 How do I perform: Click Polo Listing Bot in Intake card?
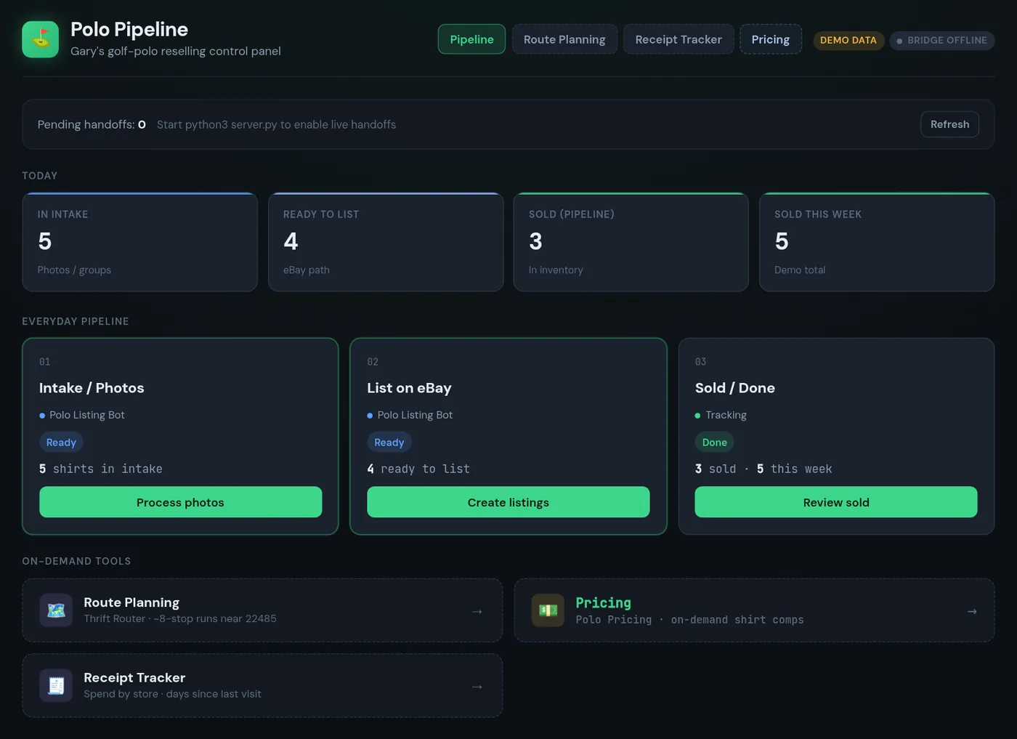pos(87,415)
